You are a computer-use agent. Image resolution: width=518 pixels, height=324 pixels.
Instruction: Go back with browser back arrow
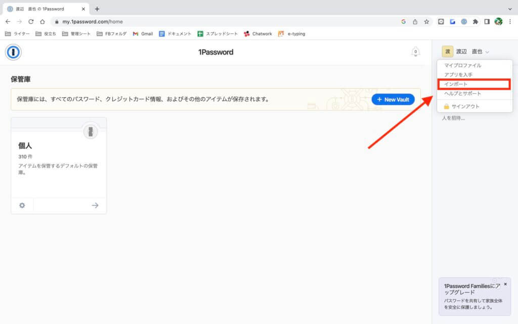pyautogui.click(x=8, y=21)
